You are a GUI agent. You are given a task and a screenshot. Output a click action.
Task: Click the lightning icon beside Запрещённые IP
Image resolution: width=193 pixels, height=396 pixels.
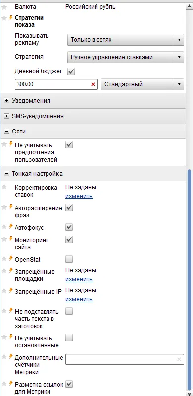pyautogui.click(x=11, y=290)
